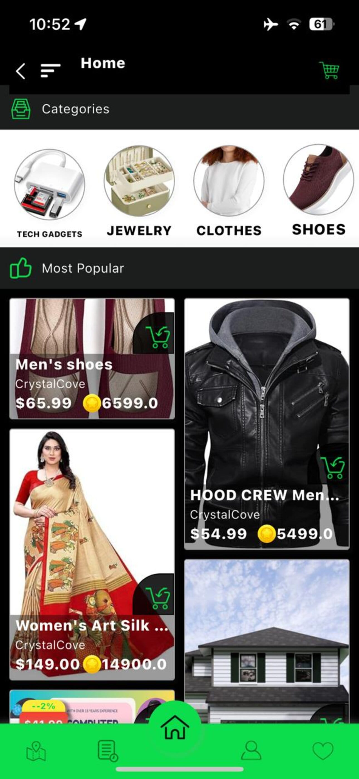Open the green shopping cart in header
This screenshot has width=359, height=779.
pyautogui.click(x=329, y=70)
